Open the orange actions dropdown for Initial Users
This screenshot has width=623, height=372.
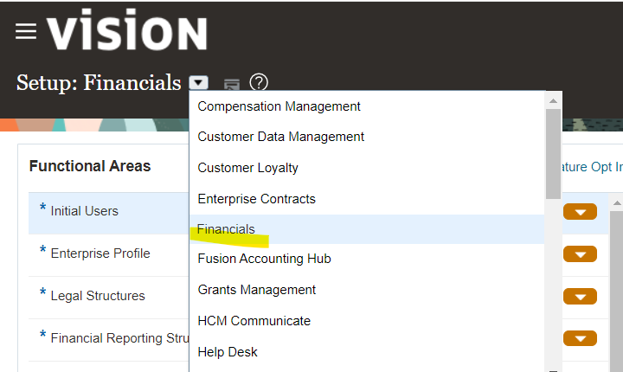click(580, 212)
